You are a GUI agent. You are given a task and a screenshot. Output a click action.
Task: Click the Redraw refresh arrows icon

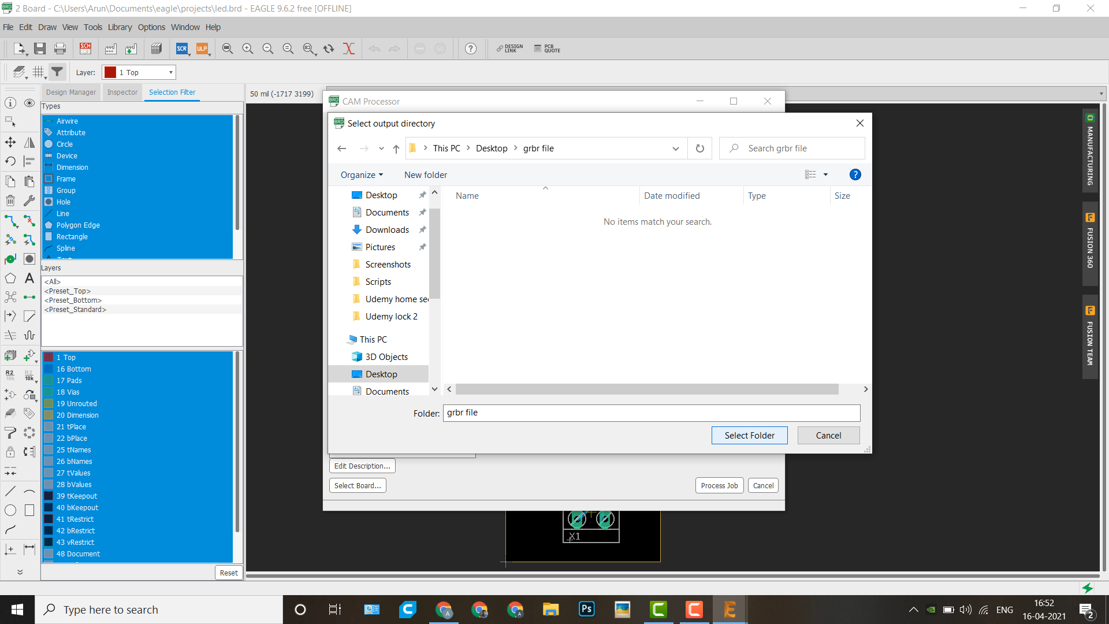[x=329, y=49]
